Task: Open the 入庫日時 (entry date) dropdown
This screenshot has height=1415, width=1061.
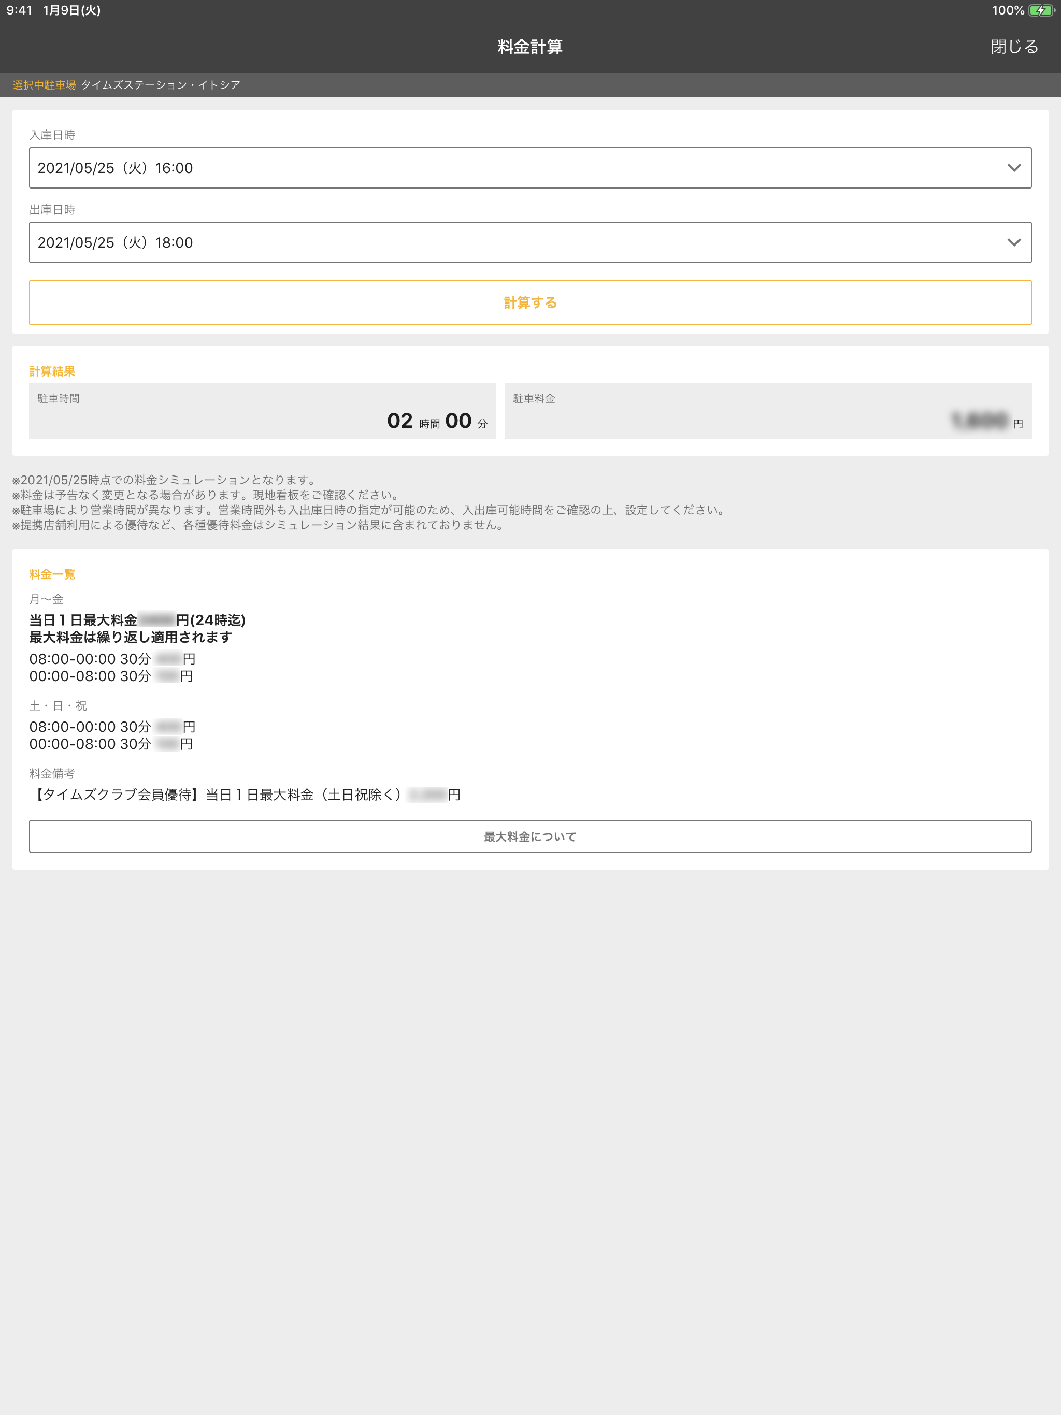Action: click(530, 168)
